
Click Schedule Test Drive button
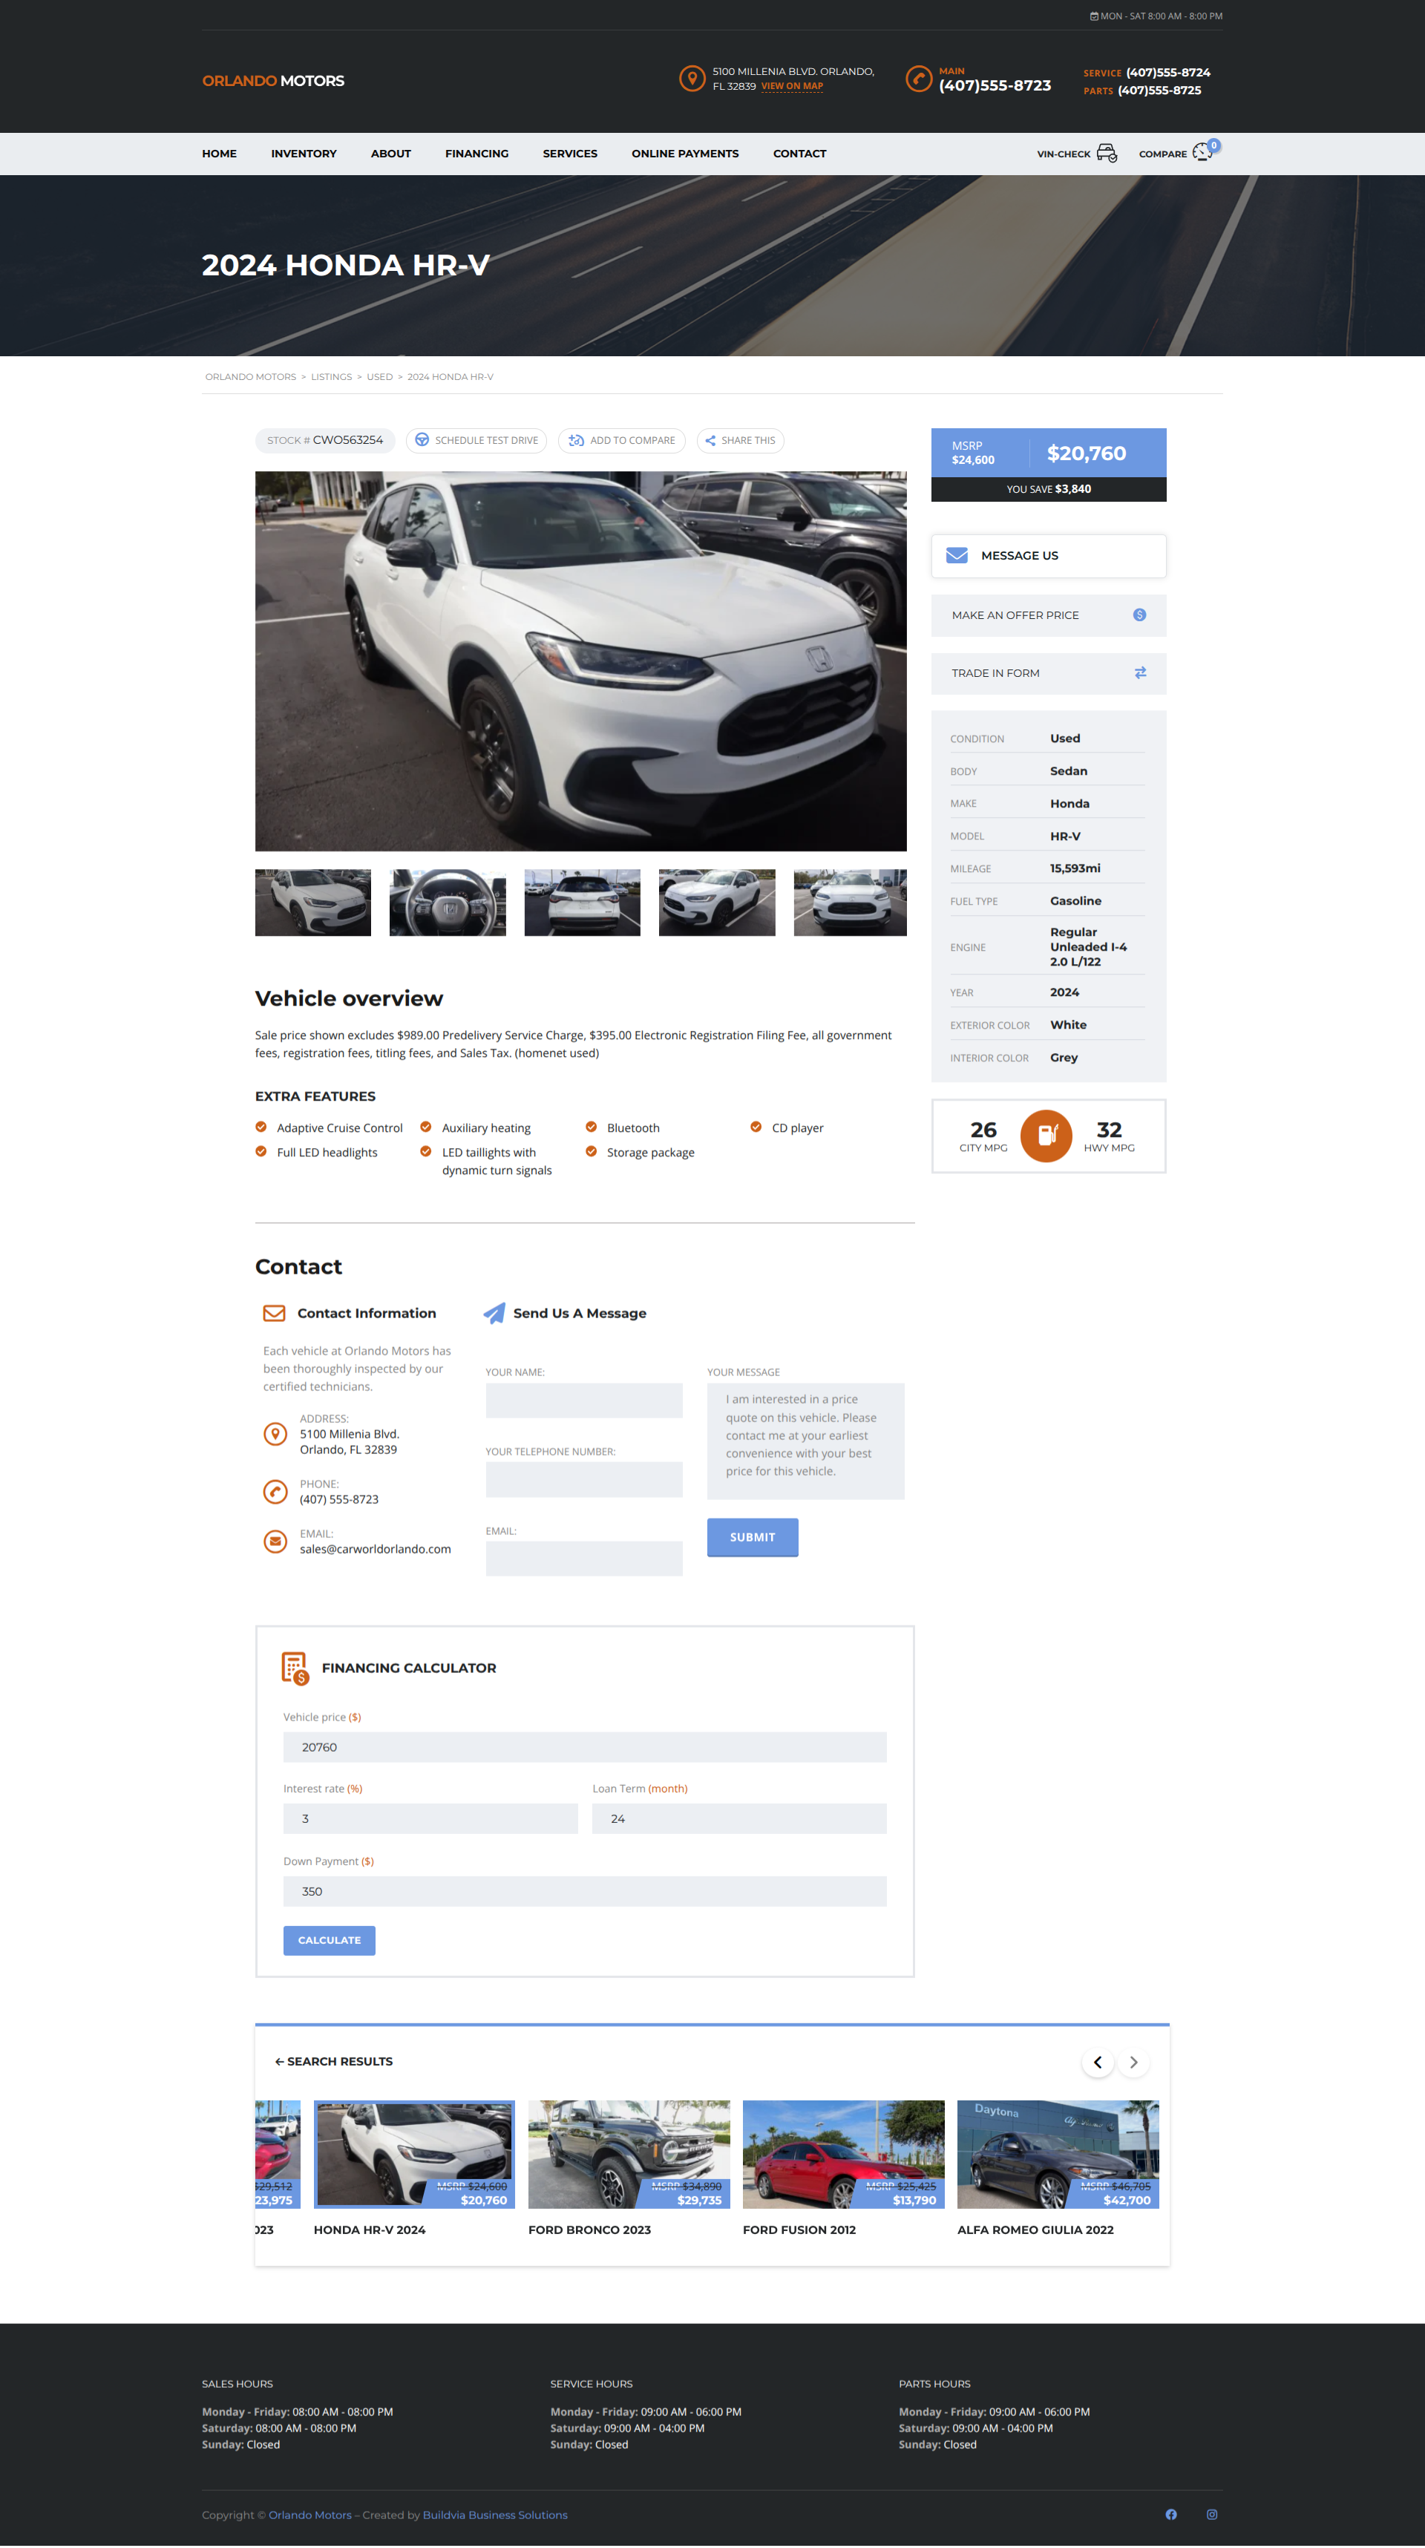[x=476, y=440]
